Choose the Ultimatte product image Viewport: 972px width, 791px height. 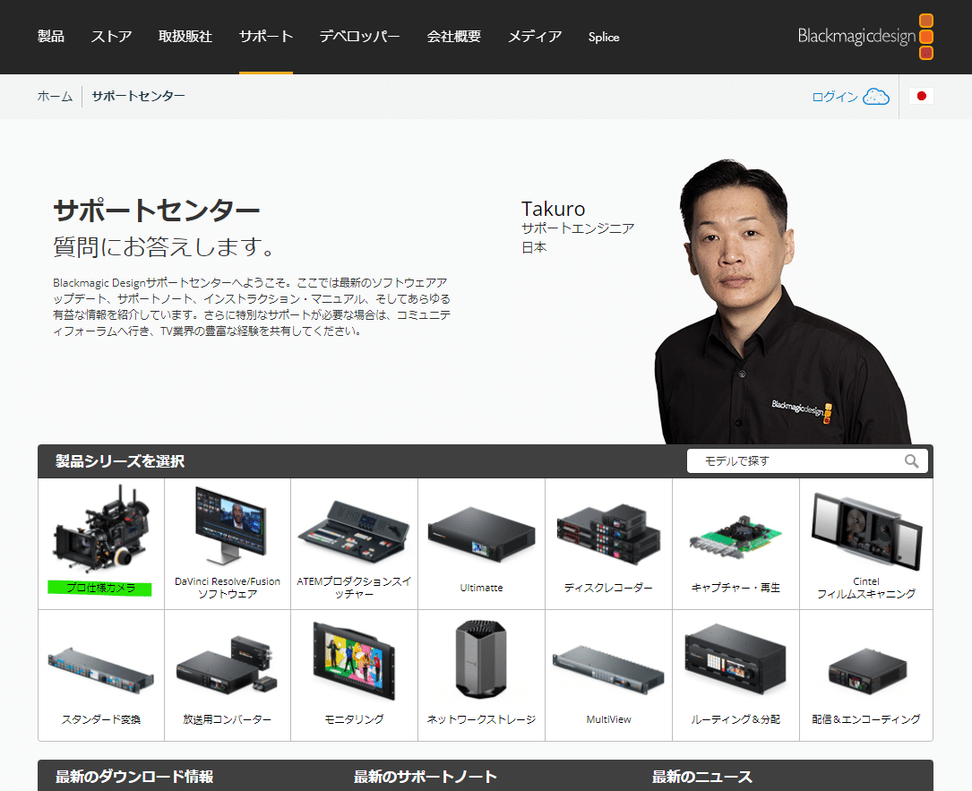[481, 533]
